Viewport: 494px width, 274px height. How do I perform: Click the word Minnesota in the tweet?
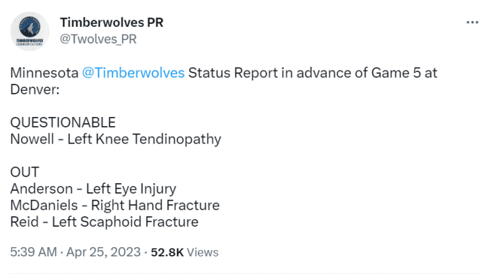point(44,73)
